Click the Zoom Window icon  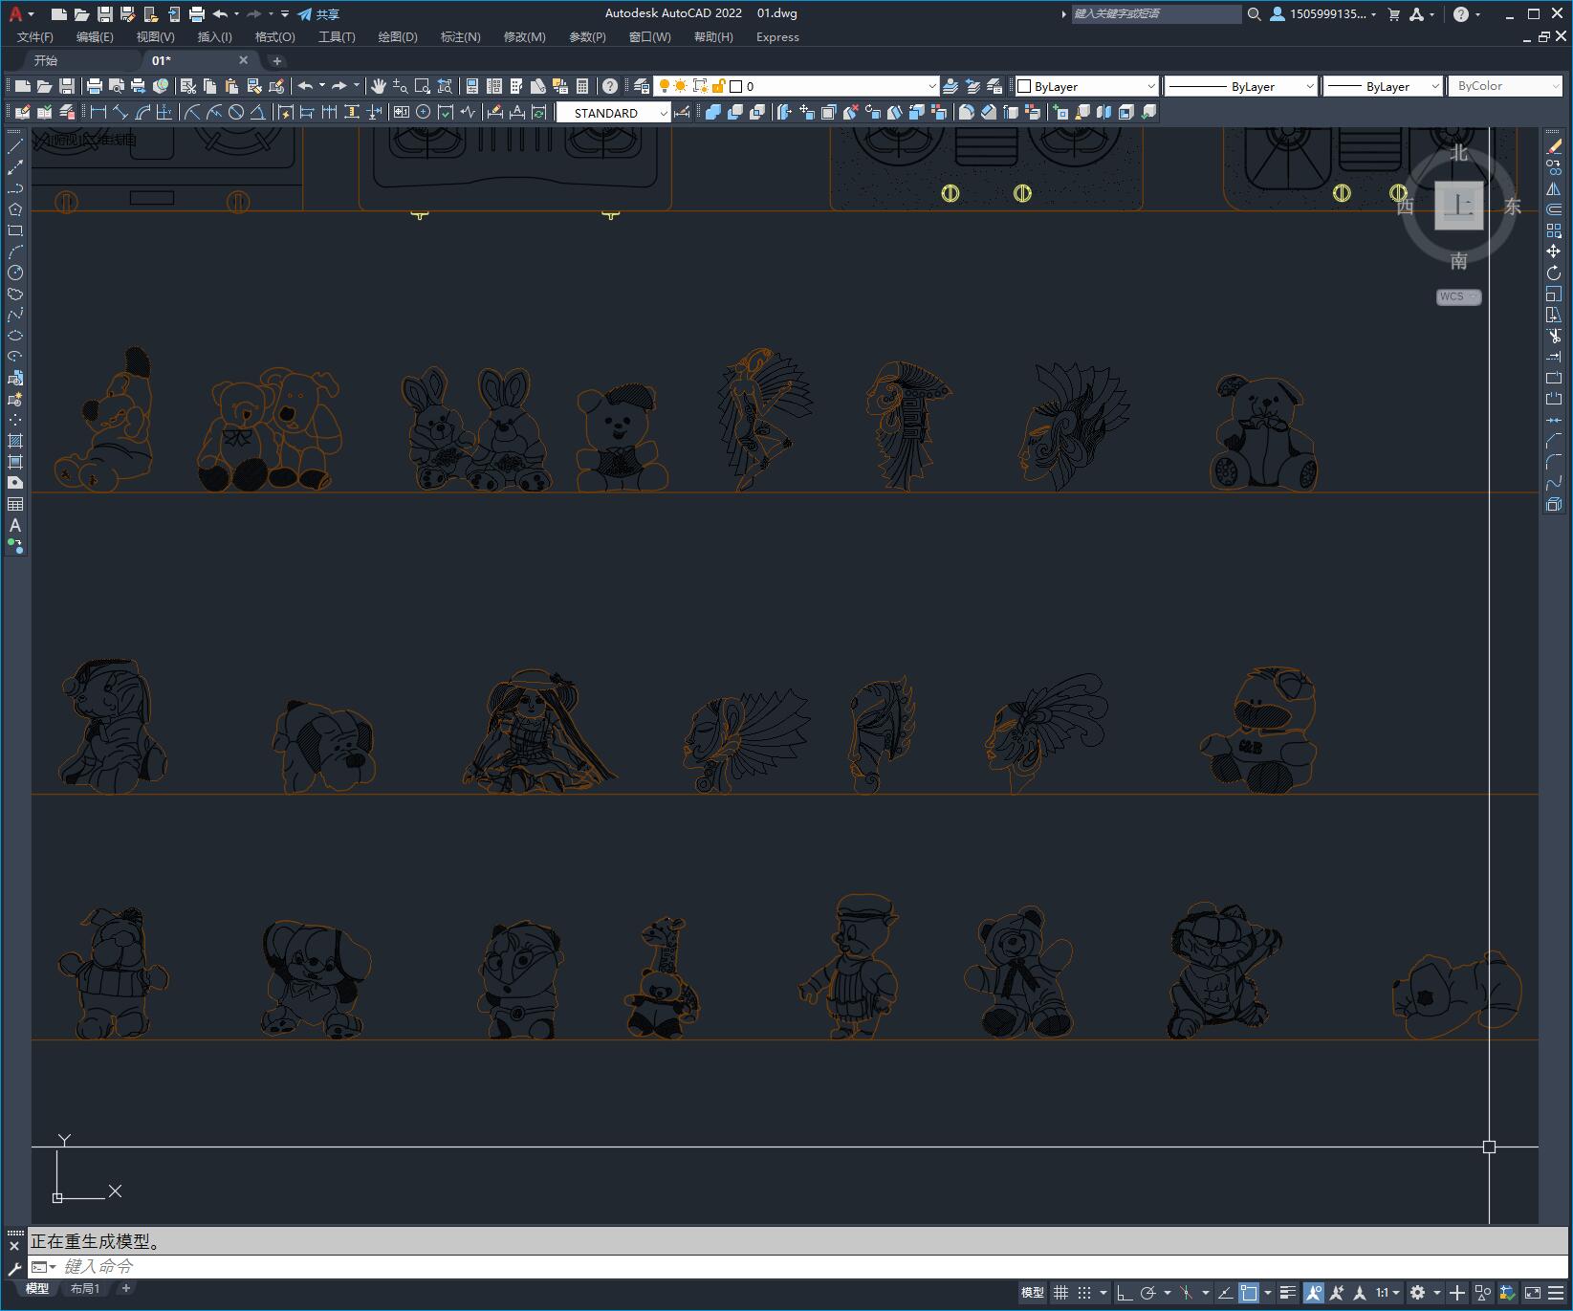(x=422, y=86)
